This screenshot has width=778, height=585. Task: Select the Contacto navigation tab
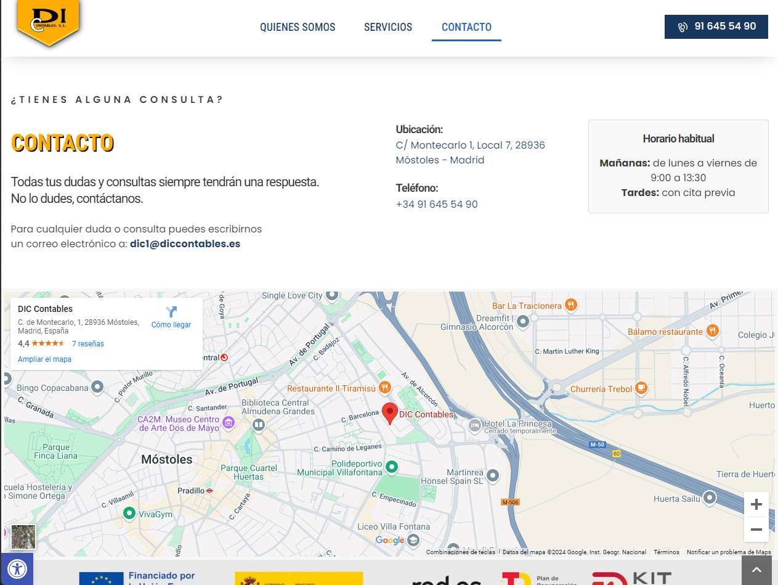(466, 27)
